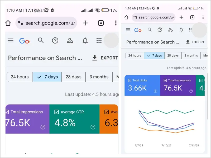
Task: Click EXPORT button in left screenshot
Action: pos(105,58)
